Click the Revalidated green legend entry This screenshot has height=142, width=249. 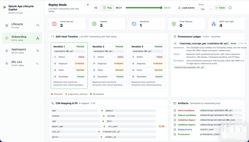(x=97, y=94)
